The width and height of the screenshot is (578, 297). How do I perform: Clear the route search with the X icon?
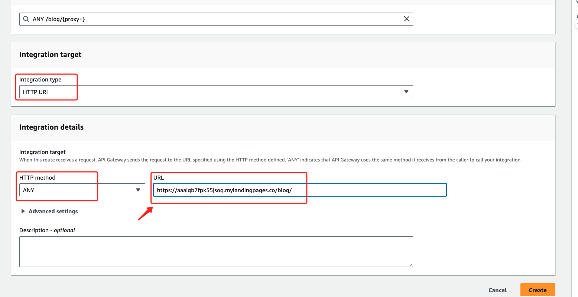tap(406, 19)
